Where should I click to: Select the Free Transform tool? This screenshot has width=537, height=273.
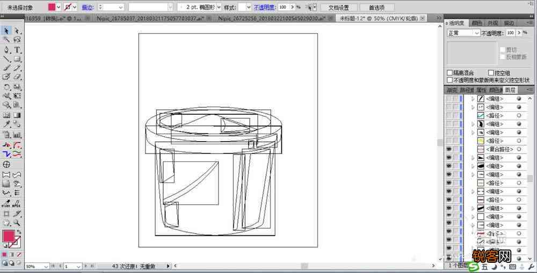(17, 96)
